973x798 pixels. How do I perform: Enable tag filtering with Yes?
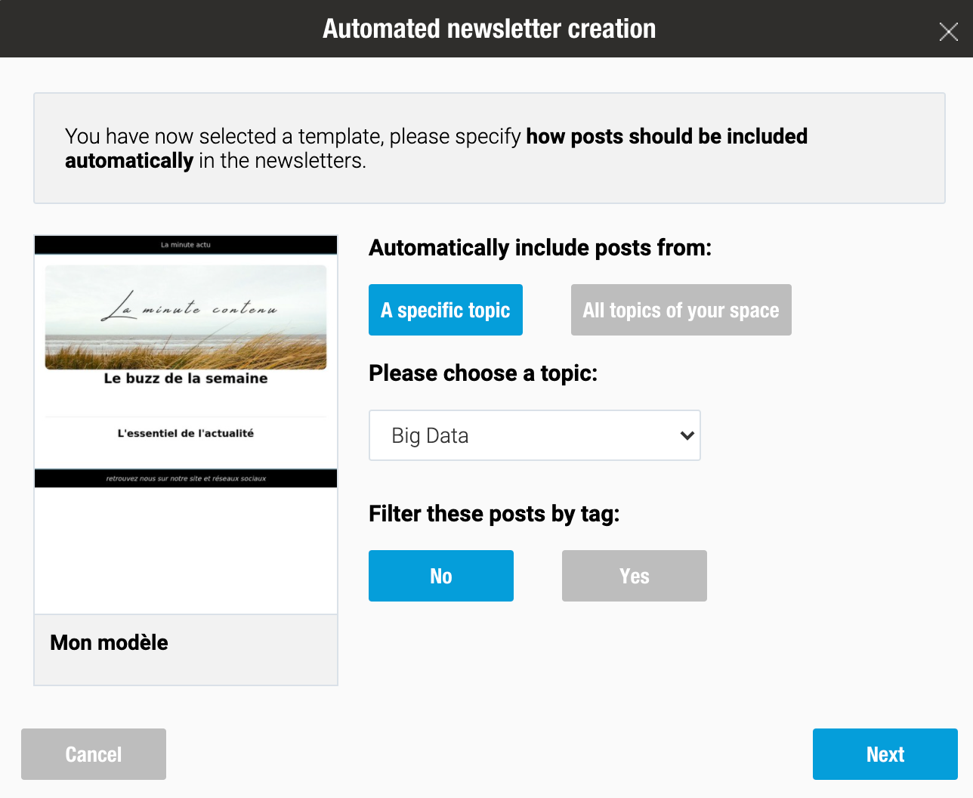click(635, 576)
